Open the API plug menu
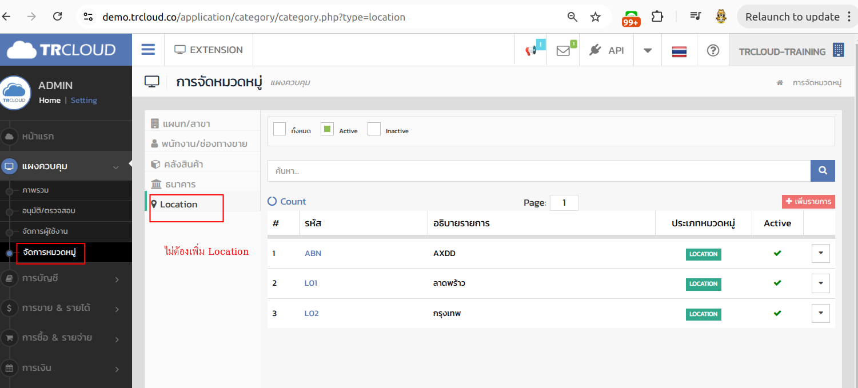 point(606,50)
